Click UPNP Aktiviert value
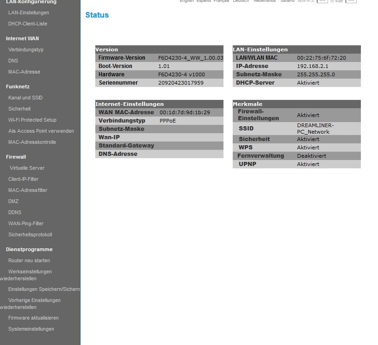Screen dimensions: 378x345 point(308,164)
